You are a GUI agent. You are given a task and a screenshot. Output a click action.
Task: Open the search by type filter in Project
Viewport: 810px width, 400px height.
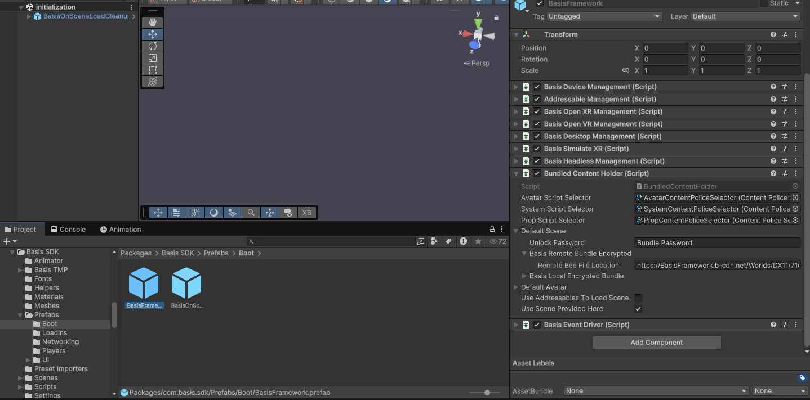pyautogui.click(x=434, y=241)
